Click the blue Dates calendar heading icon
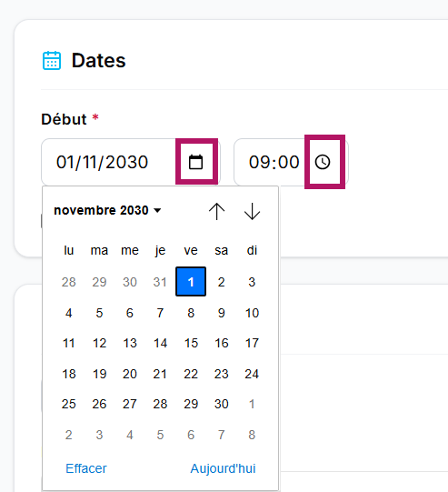 [x=52, y=60]
